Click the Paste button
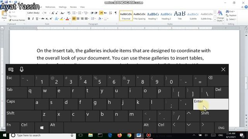 point(4,15)
